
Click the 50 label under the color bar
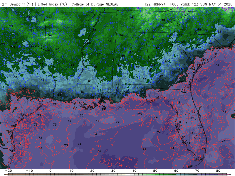(x=155, y=171)
